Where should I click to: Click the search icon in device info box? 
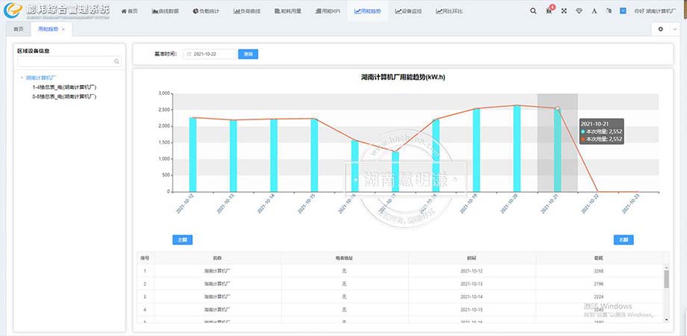pyautogui.click(x=116, y=62)
